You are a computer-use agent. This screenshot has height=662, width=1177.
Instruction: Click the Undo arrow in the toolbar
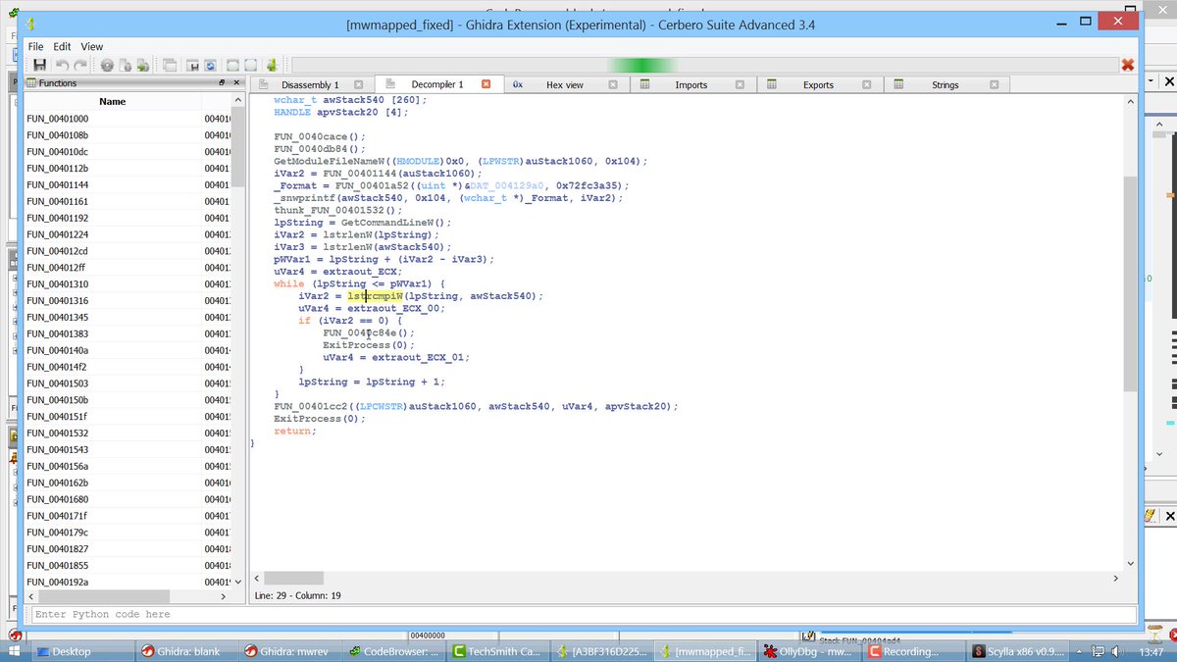(62, 65)
